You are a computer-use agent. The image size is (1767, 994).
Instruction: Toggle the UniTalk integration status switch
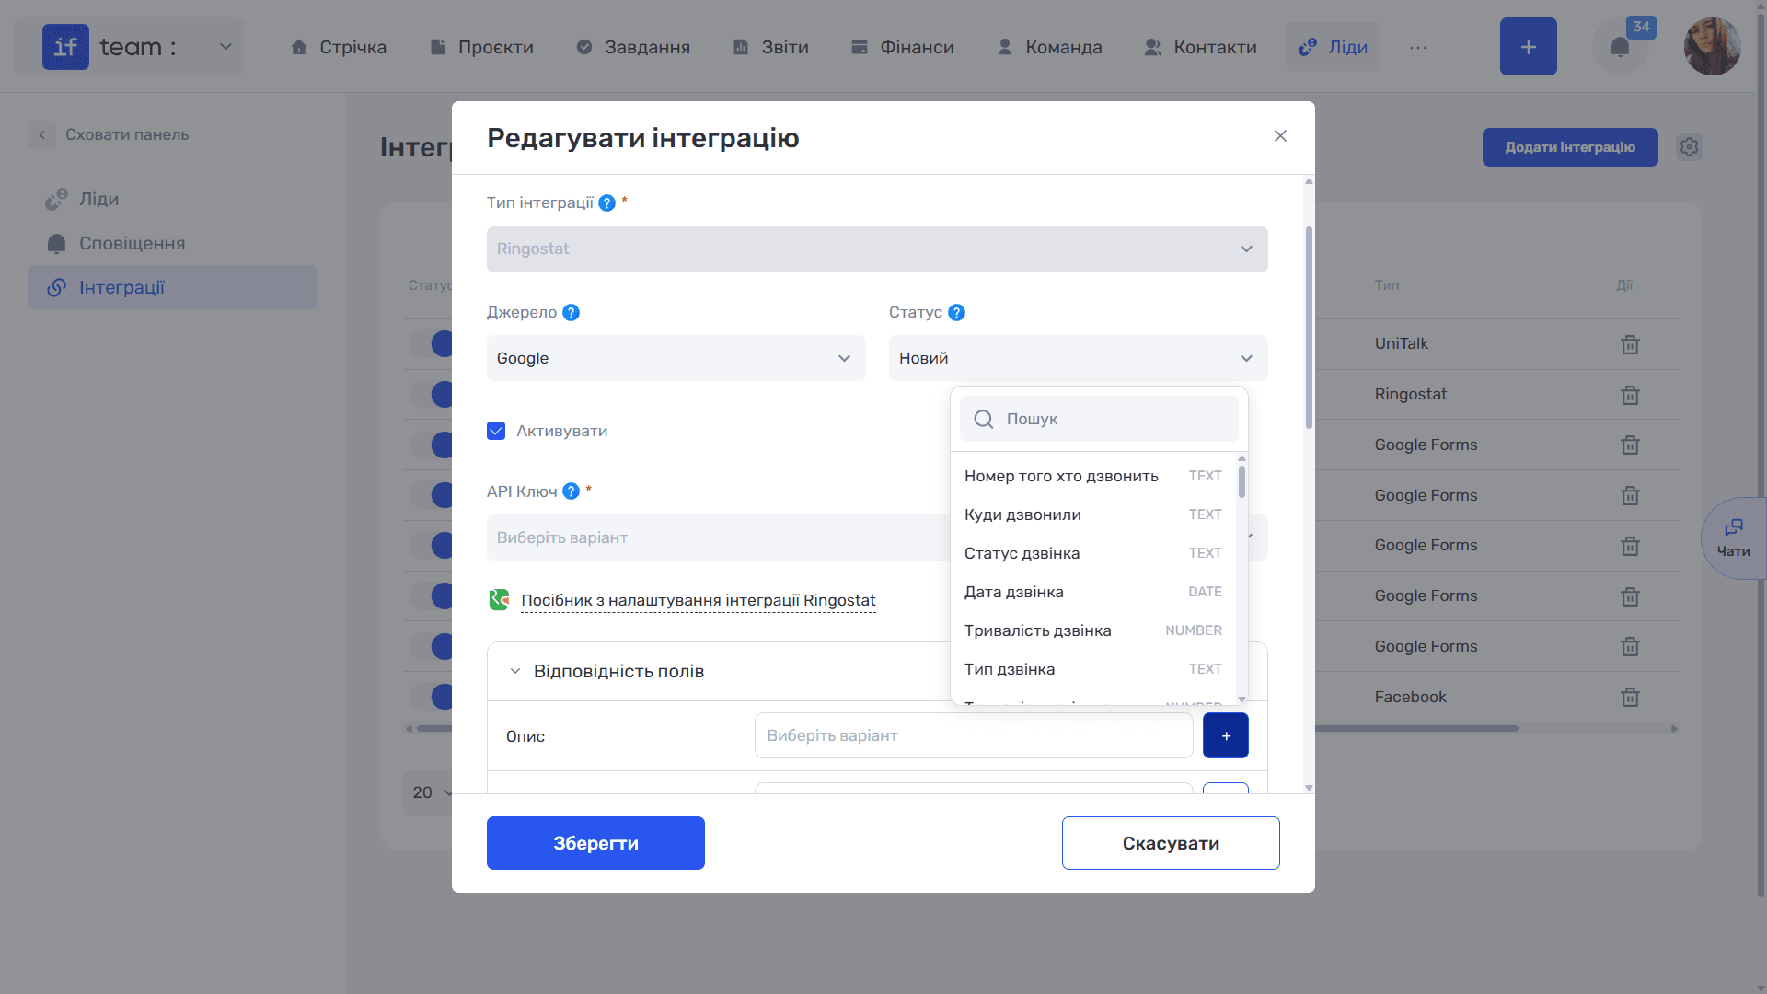(431, 344)
